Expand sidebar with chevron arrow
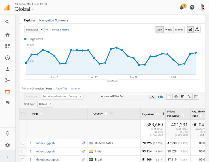 [7, 157]
